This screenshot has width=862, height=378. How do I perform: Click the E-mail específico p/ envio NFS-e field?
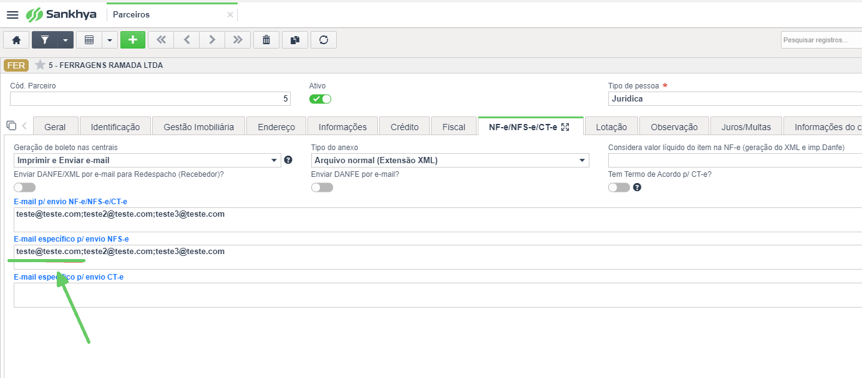438,257
